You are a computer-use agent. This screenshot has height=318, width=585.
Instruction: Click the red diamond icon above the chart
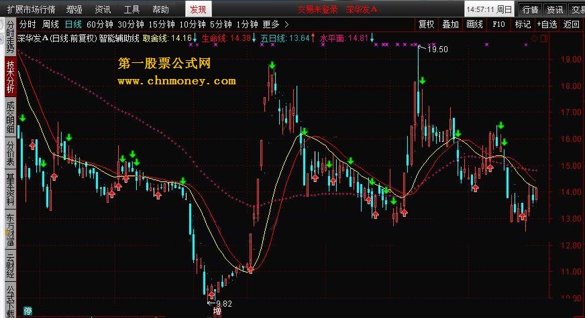click(x=535, y=38)
